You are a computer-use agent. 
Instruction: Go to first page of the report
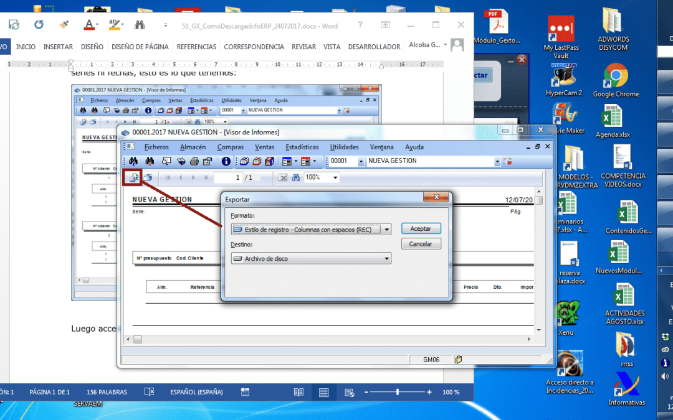[x=168, y=177]
